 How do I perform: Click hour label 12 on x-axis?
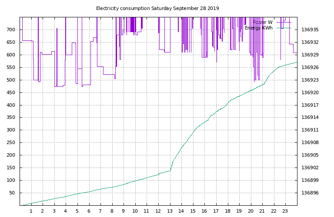[158, 211]
